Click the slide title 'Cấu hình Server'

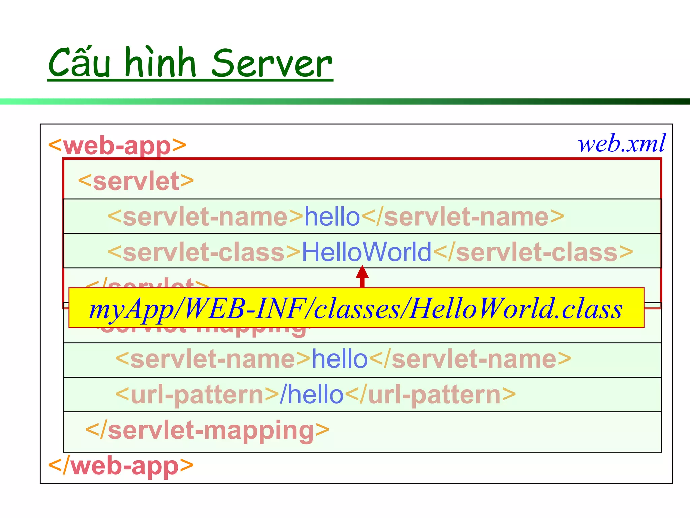(x=190, y=63)
